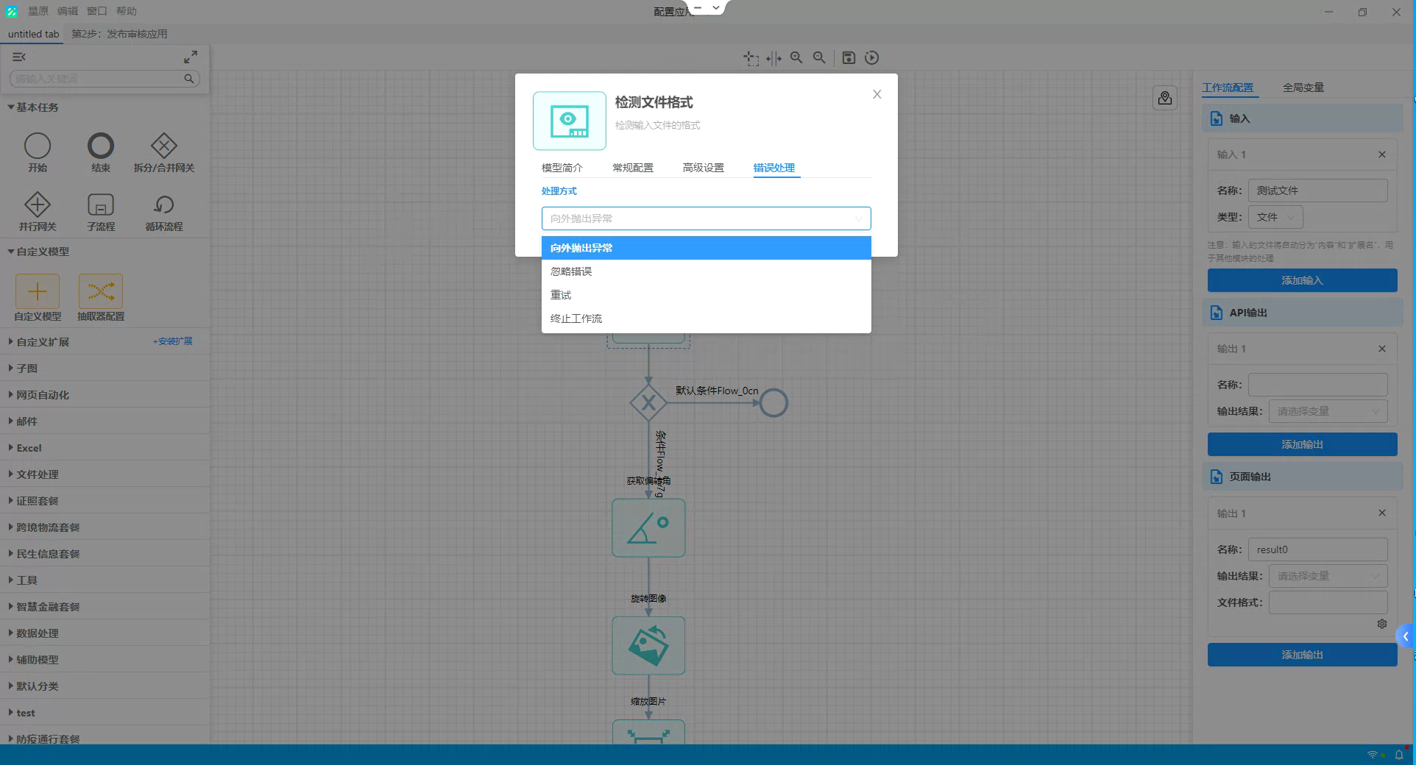
Task: Expand the 文件处理 category
Action: tap(33, 474)
